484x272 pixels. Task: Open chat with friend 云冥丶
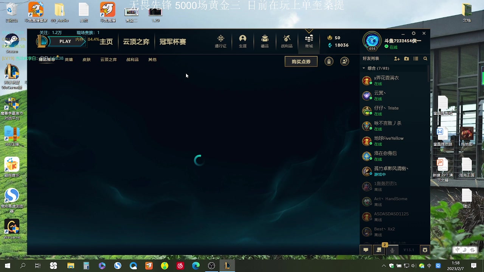pos(393,96)
